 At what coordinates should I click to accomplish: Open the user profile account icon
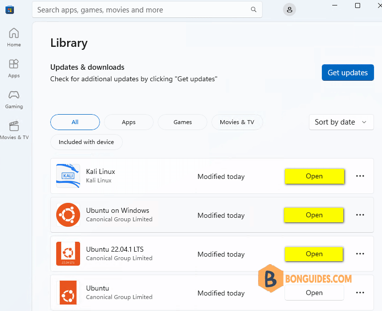pyautogui.click(x=289, y=10)
